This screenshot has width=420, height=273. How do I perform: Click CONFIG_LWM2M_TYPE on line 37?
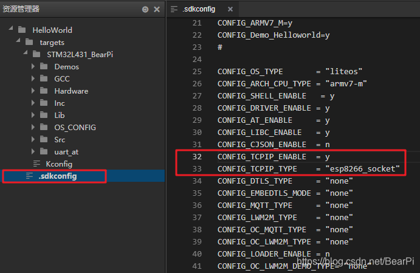pyautogui.click(x=257, y=218)
